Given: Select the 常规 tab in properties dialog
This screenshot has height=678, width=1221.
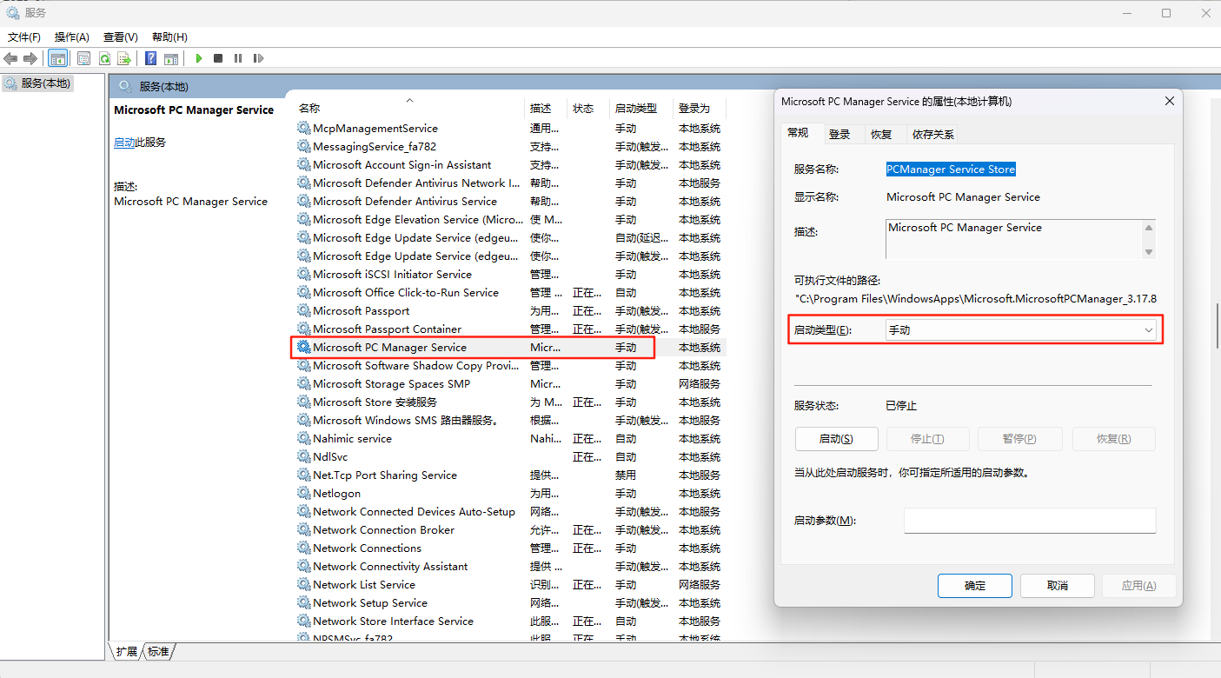Looking at the screenshot, I should 798,133.
